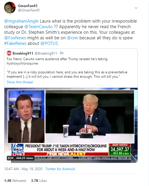Expand tweet options chevron menu
Image resolution: width=149 pixels, height=186 pixels.
pyautogui.click(x=136, y=8)
